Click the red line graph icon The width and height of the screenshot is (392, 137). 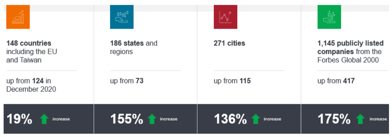225,17
